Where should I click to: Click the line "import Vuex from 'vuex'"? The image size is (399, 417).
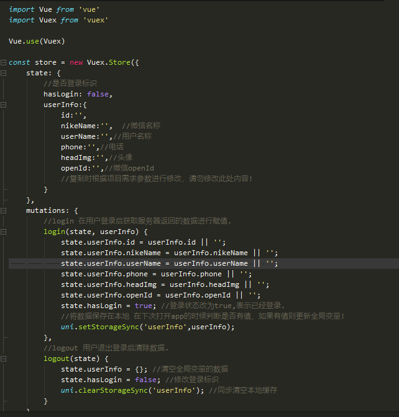58,20
